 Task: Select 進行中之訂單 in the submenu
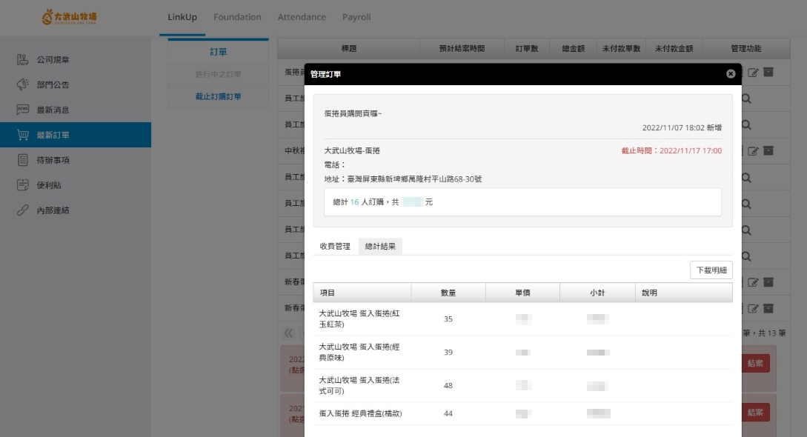218,74
